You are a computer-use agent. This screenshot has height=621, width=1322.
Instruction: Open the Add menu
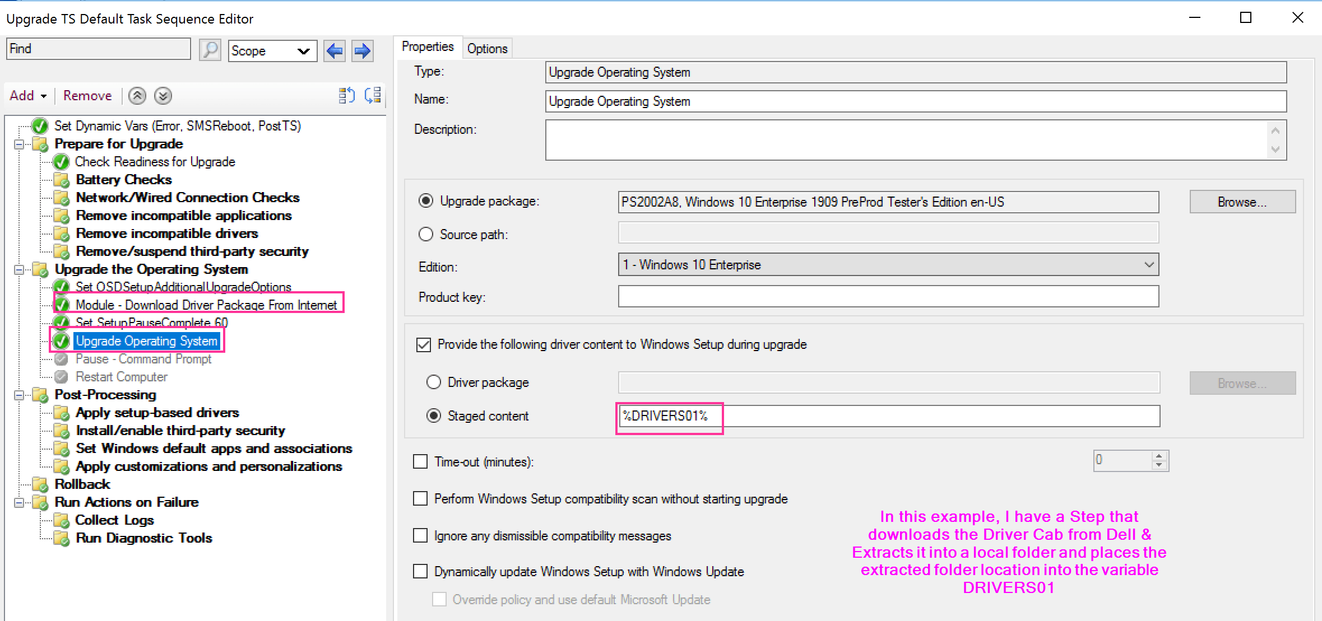[x=26, y=95]
